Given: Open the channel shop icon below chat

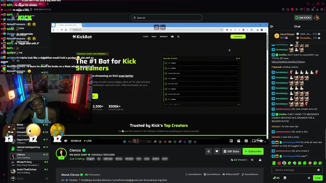Looking at the screenshot, I should pyautogui.click(x=285, y=178).
